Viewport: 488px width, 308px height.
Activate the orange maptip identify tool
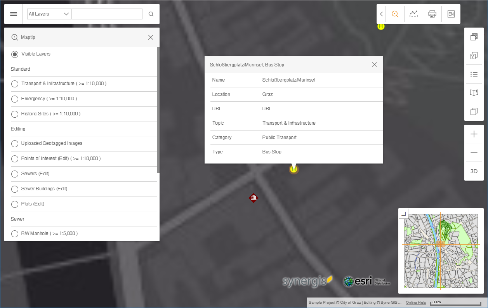[x=395, y=14]
